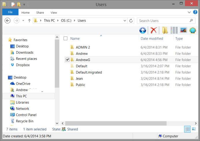Click the list view toolbar icon
The height and width of the screenshot is (141, 200).
tap(174, 30)
